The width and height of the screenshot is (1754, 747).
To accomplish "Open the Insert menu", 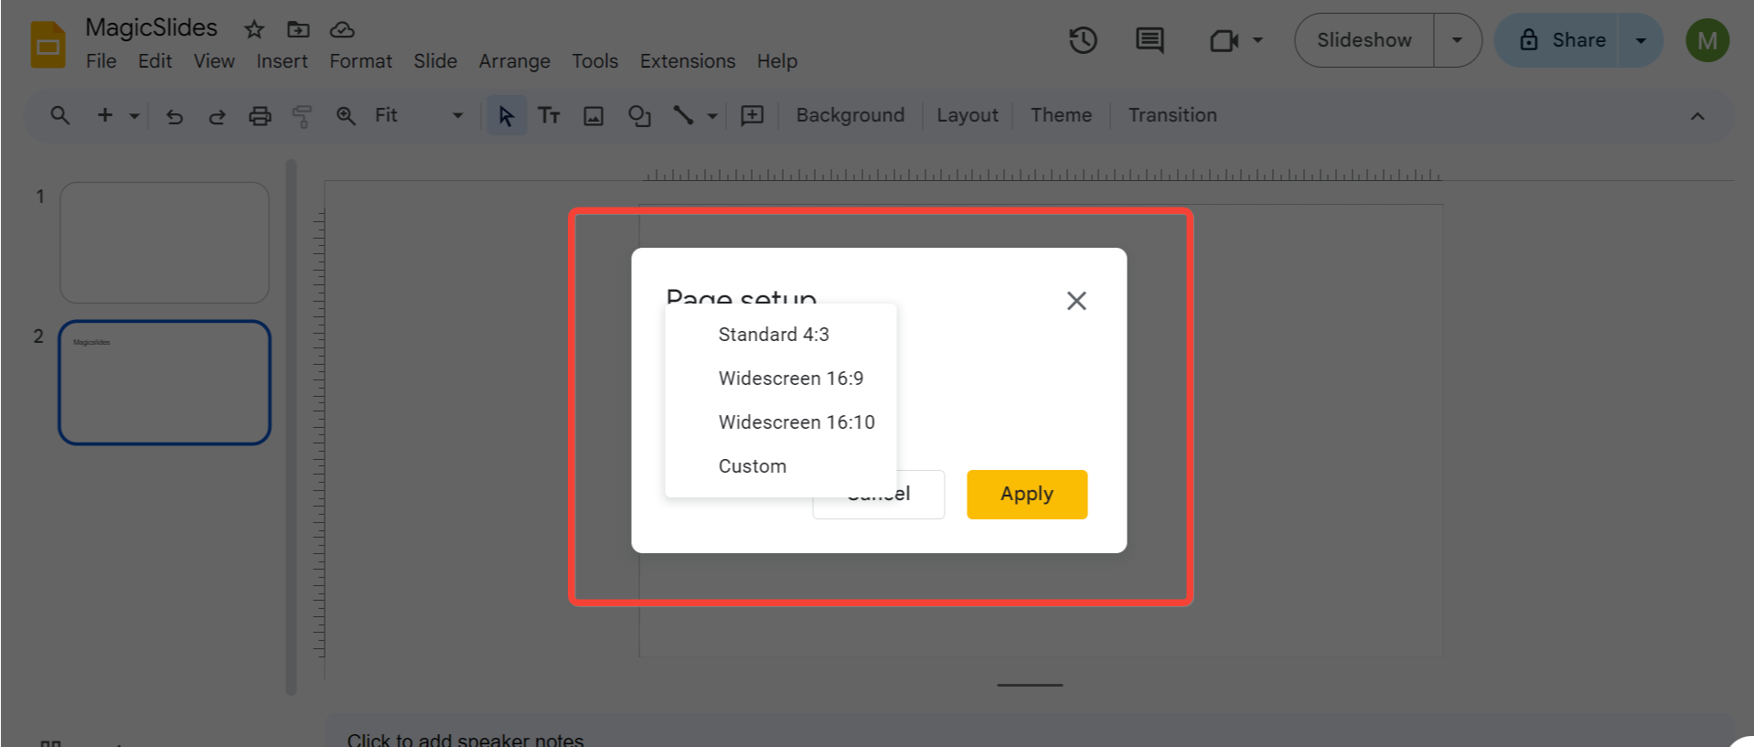I will coord(282,61).
